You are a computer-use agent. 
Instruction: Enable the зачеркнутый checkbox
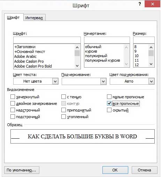(13, 97)
